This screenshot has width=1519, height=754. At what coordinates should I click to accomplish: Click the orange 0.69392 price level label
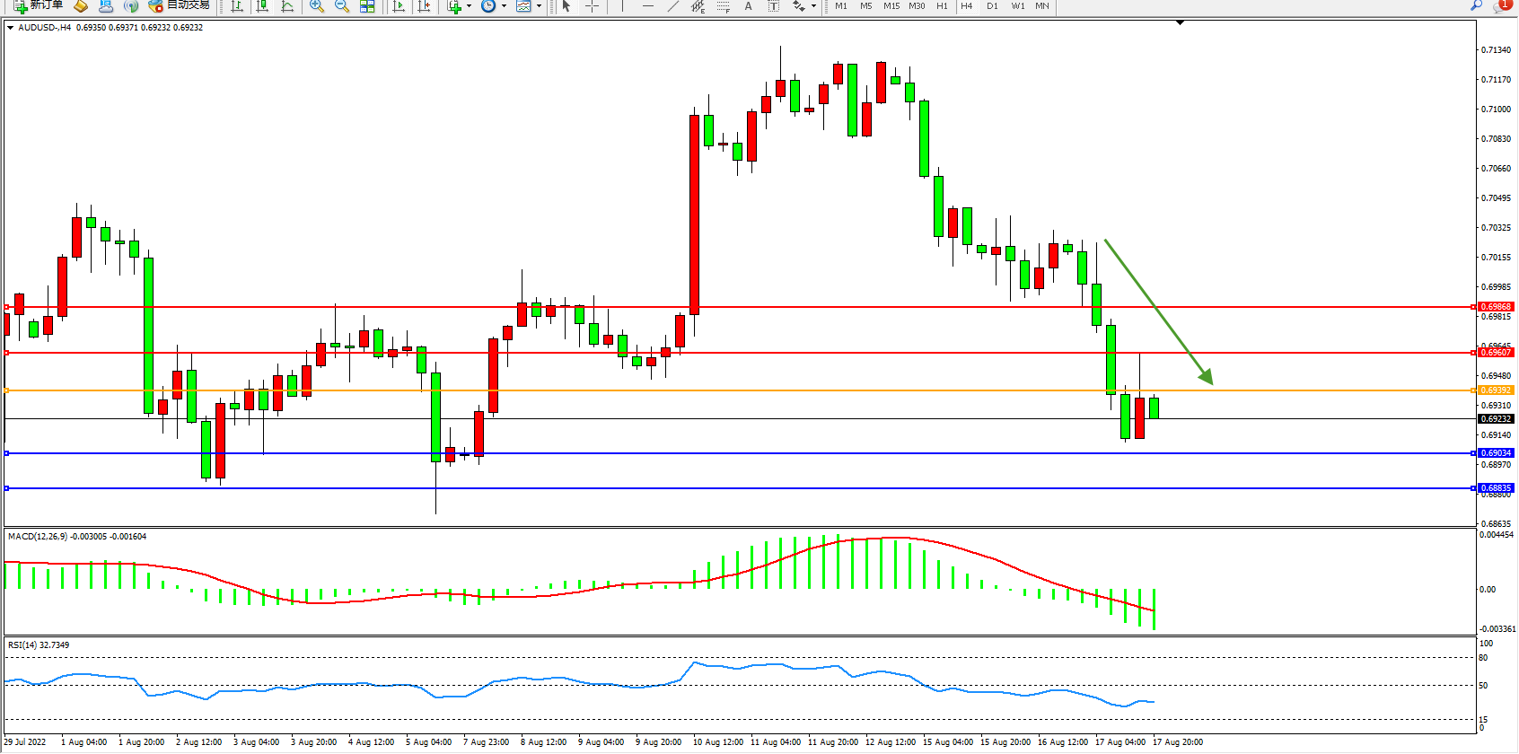1496,390
